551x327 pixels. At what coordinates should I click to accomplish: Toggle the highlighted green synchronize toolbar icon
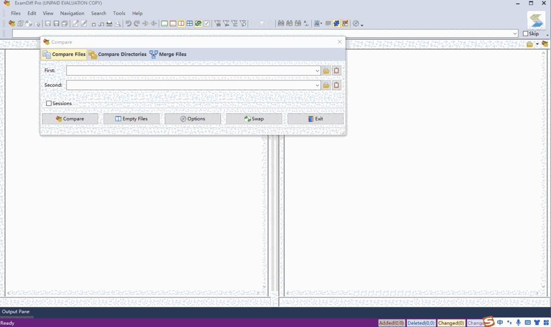[198, 23]
